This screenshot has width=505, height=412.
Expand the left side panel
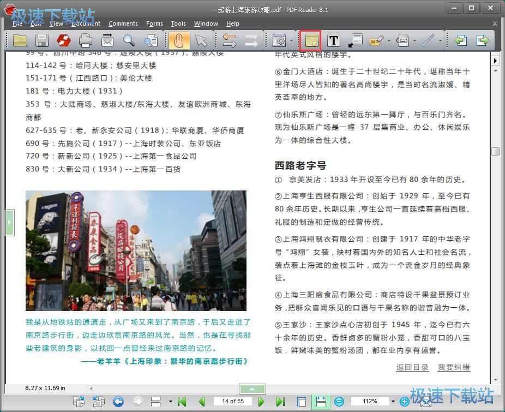click(9, 223)
